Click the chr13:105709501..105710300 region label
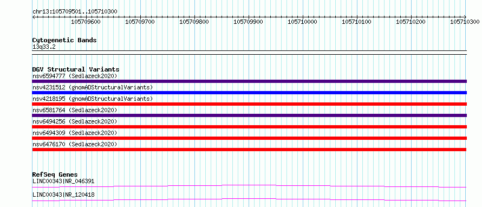The width and height of the screenshot is (482, 207). pyautogui.click(x=75, y=11)
